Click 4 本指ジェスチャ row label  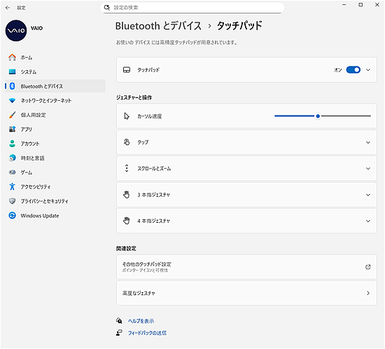(154, 221)
